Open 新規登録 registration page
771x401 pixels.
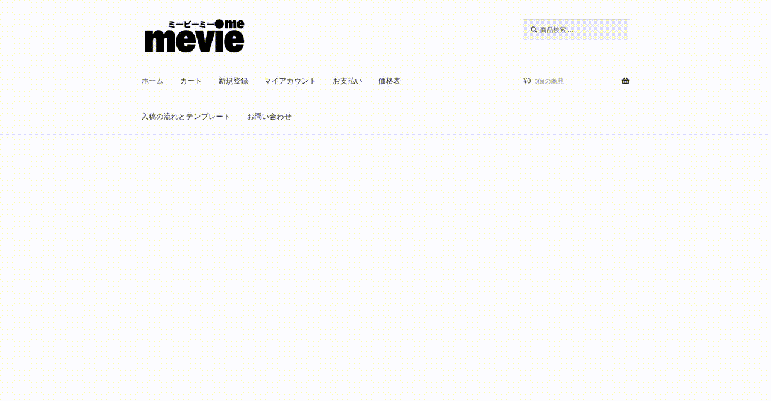pyautogui.click(x=233, y=81)
